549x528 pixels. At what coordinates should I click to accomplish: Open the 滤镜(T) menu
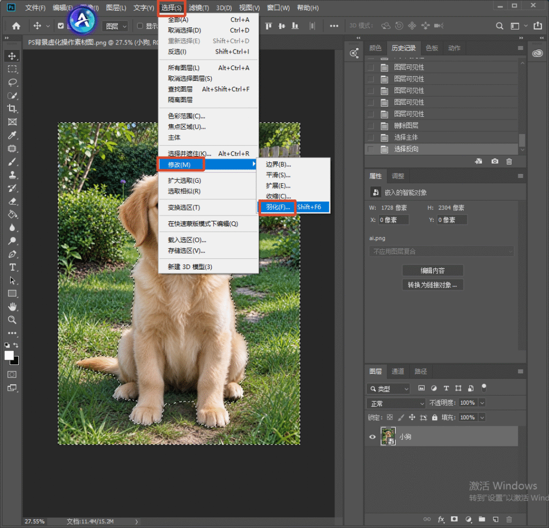pyautogui.click(x=198, y=8)
